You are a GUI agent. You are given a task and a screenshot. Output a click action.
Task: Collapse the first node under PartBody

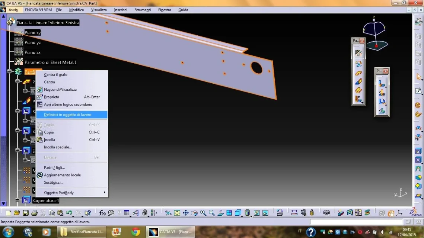[x=17, y=81]
